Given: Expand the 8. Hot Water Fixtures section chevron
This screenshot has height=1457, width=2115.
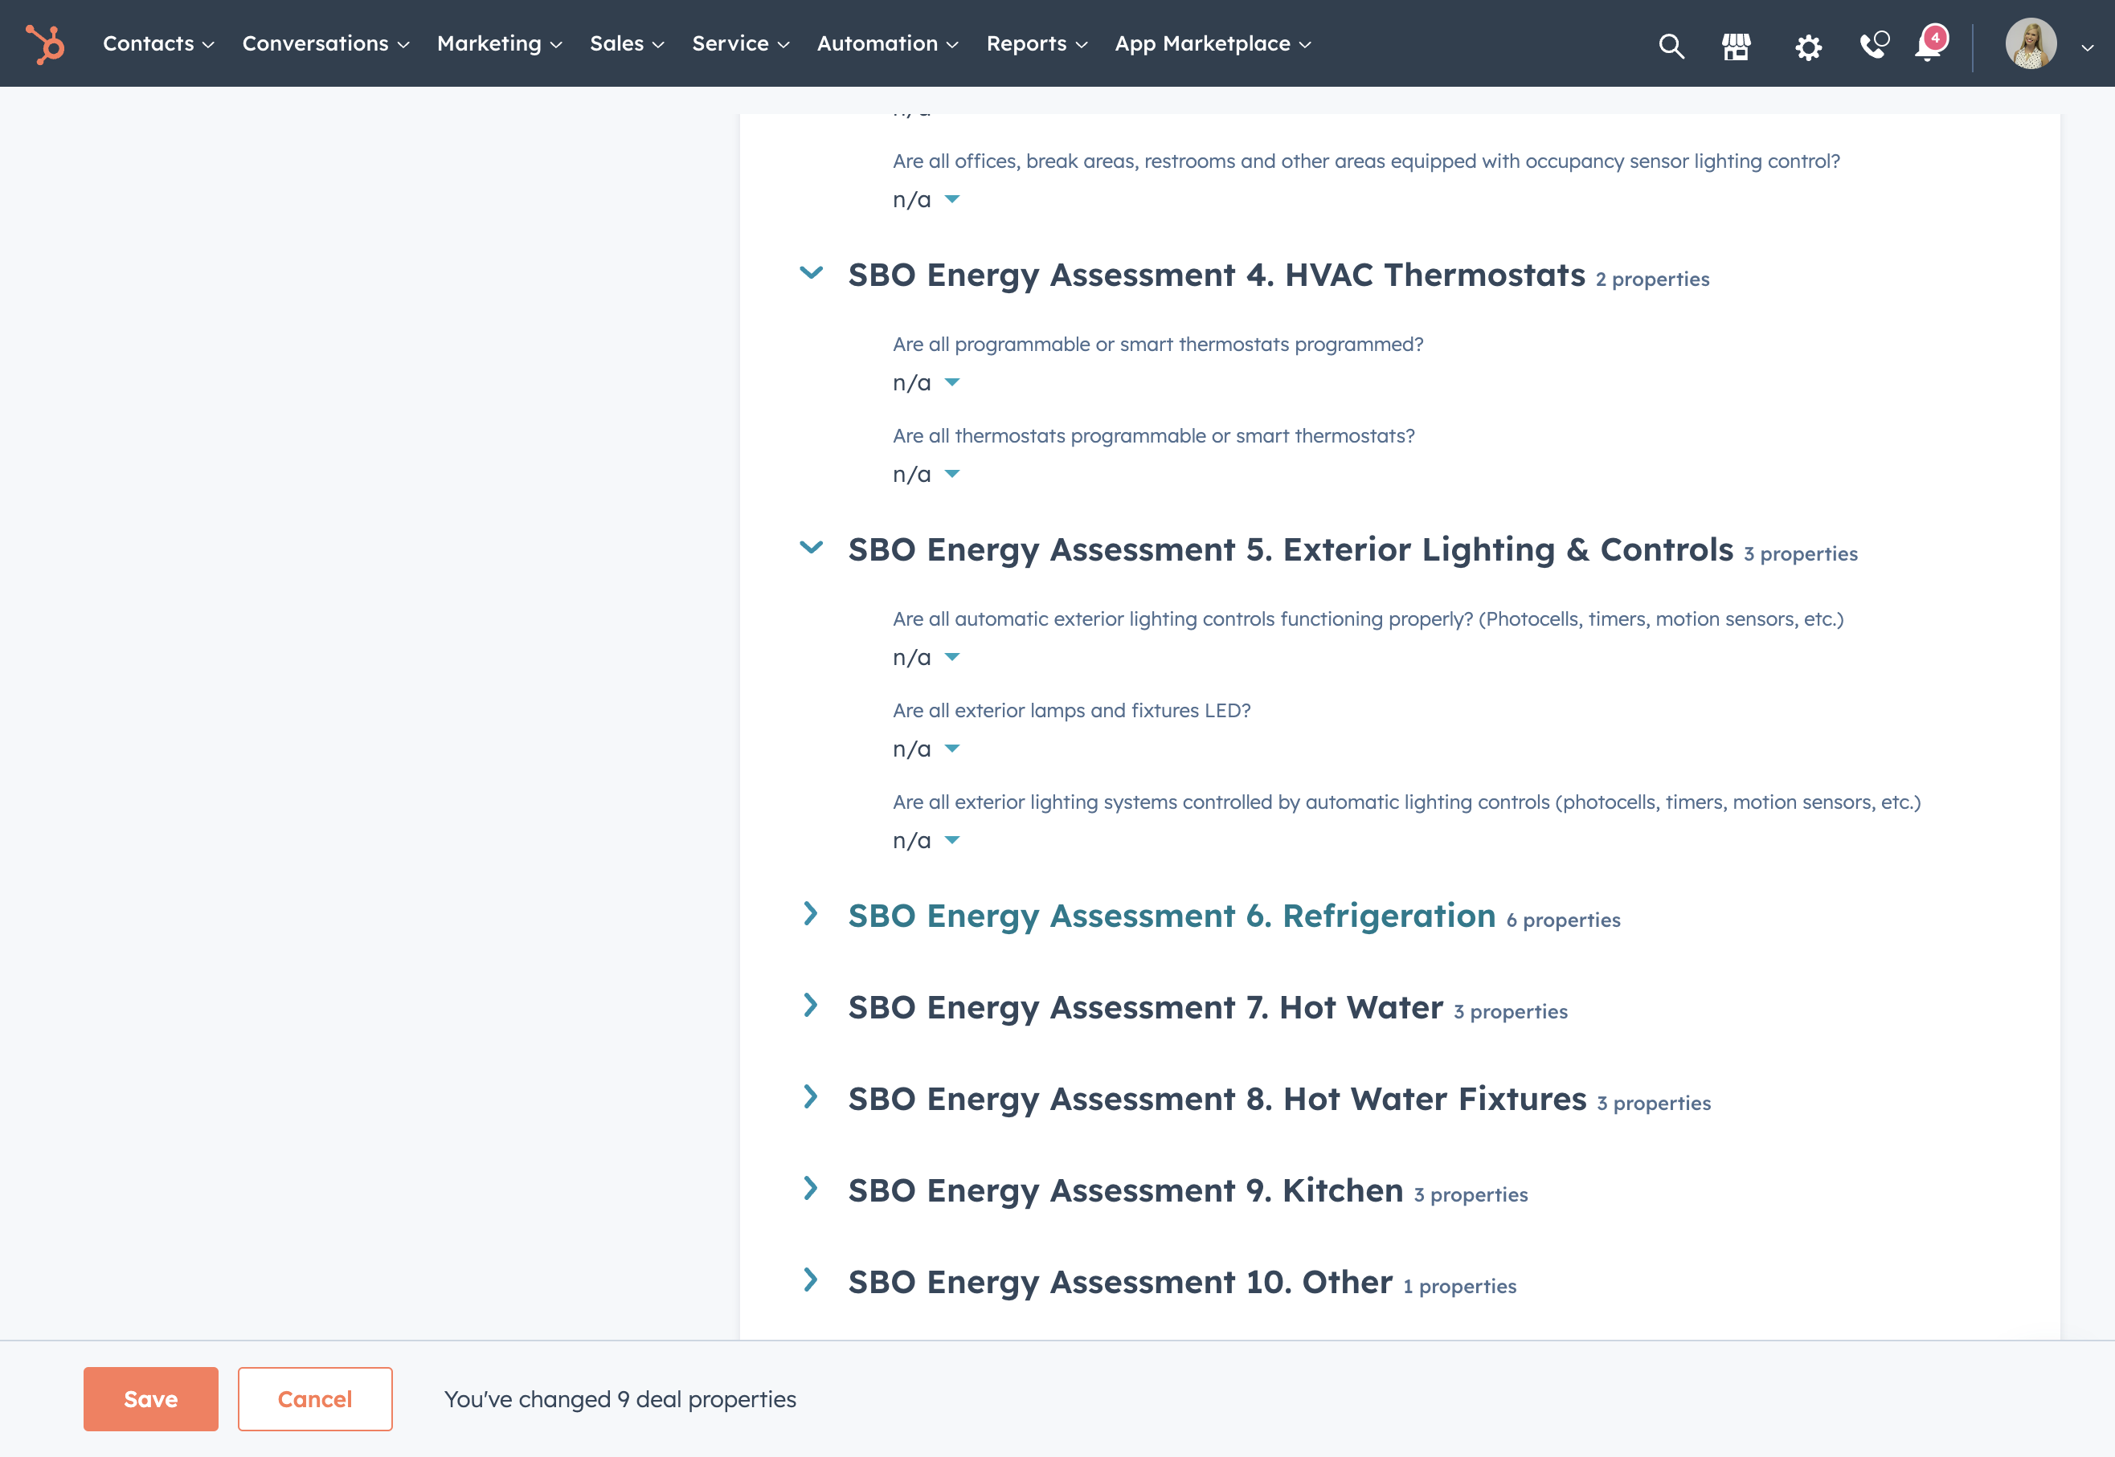Looking at the screenshot, I should pyautogui.click(x=811, y=1096).
